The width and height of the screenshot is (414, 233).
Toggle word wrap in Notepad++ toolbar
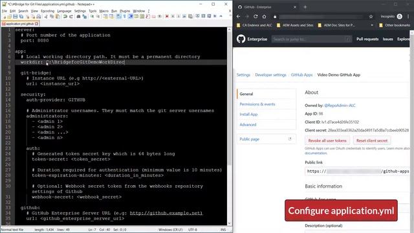pos(118,16)
